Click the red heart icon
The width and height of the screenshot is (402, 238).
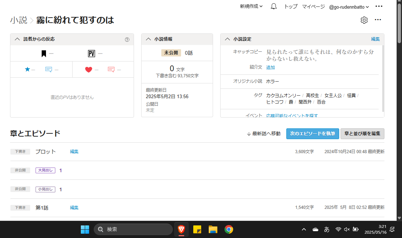[x=89, y=70]
